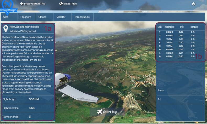Image resolution: width=207 pixels, height=124 pixels.
Task: Click ETE 0:32 of leg 1
Action: [x=181, y=32]
